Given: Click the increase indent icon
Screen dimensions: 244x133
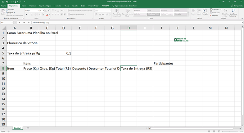Looking at the screenshot, I should point(65,15).
